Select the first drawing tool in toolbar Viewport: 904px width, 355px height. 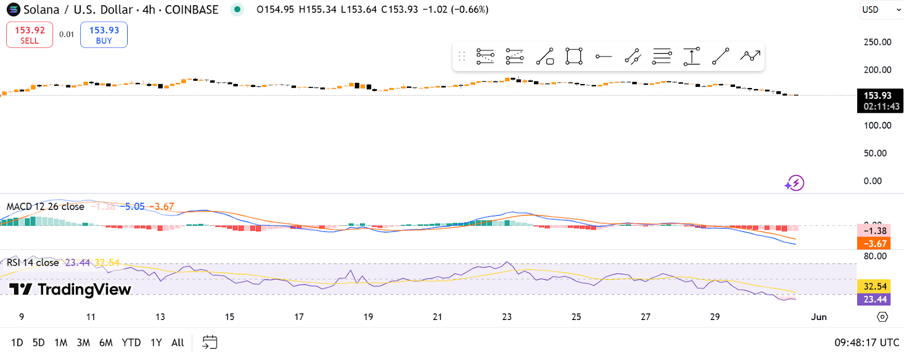(485, 56)
